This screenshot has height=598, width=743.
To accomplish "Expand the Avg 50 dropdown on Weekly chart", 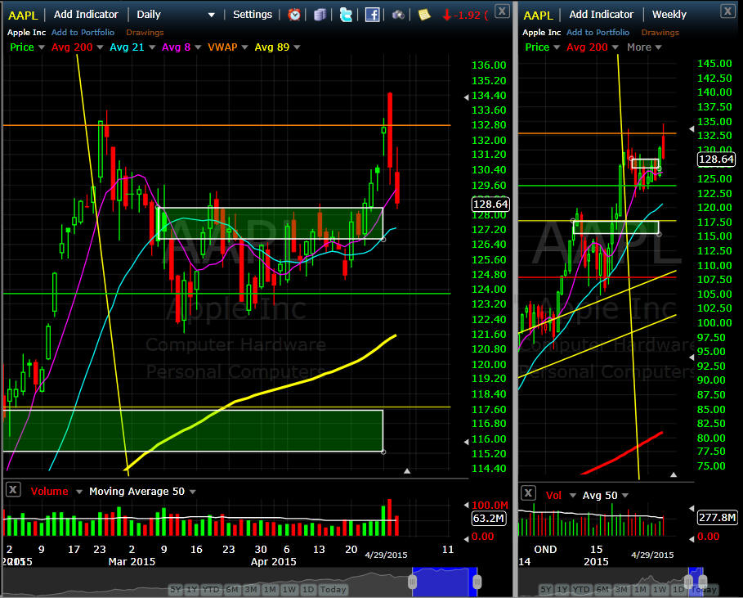I will (x=625, y=496).
